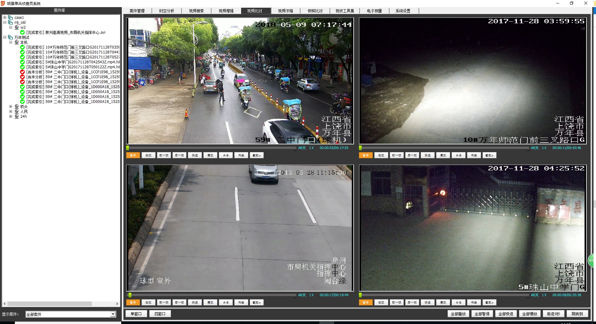Collapse the mj_old tree node

coord(5,23)
